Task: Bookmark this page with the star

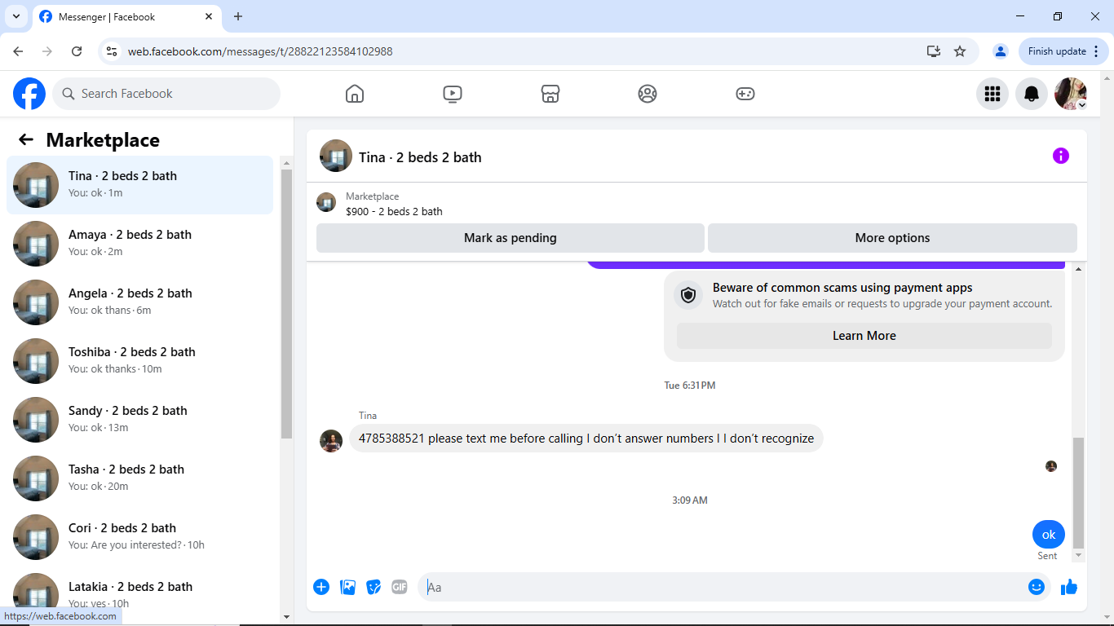Action: [960, 51]
